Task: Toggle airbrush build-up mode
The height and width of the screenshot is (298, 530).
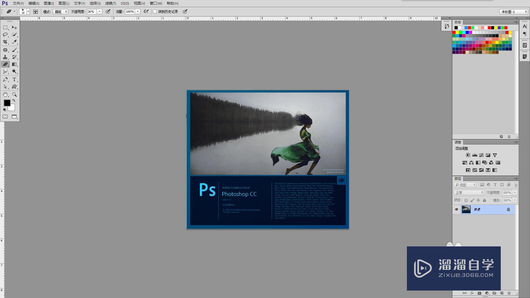Action: click(x=146, y=12)
